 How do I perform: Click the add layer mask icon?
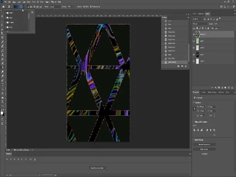(x=219, y=88)
